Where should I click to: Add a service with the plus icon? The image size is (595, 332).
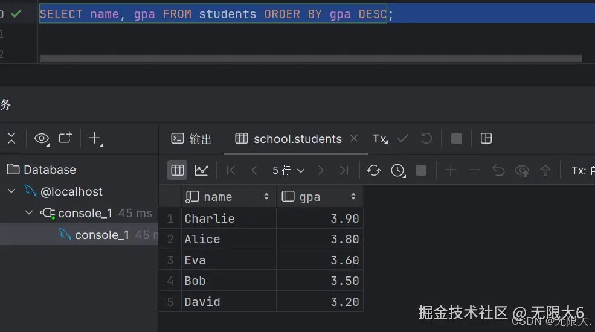click(x=95, y=138)
